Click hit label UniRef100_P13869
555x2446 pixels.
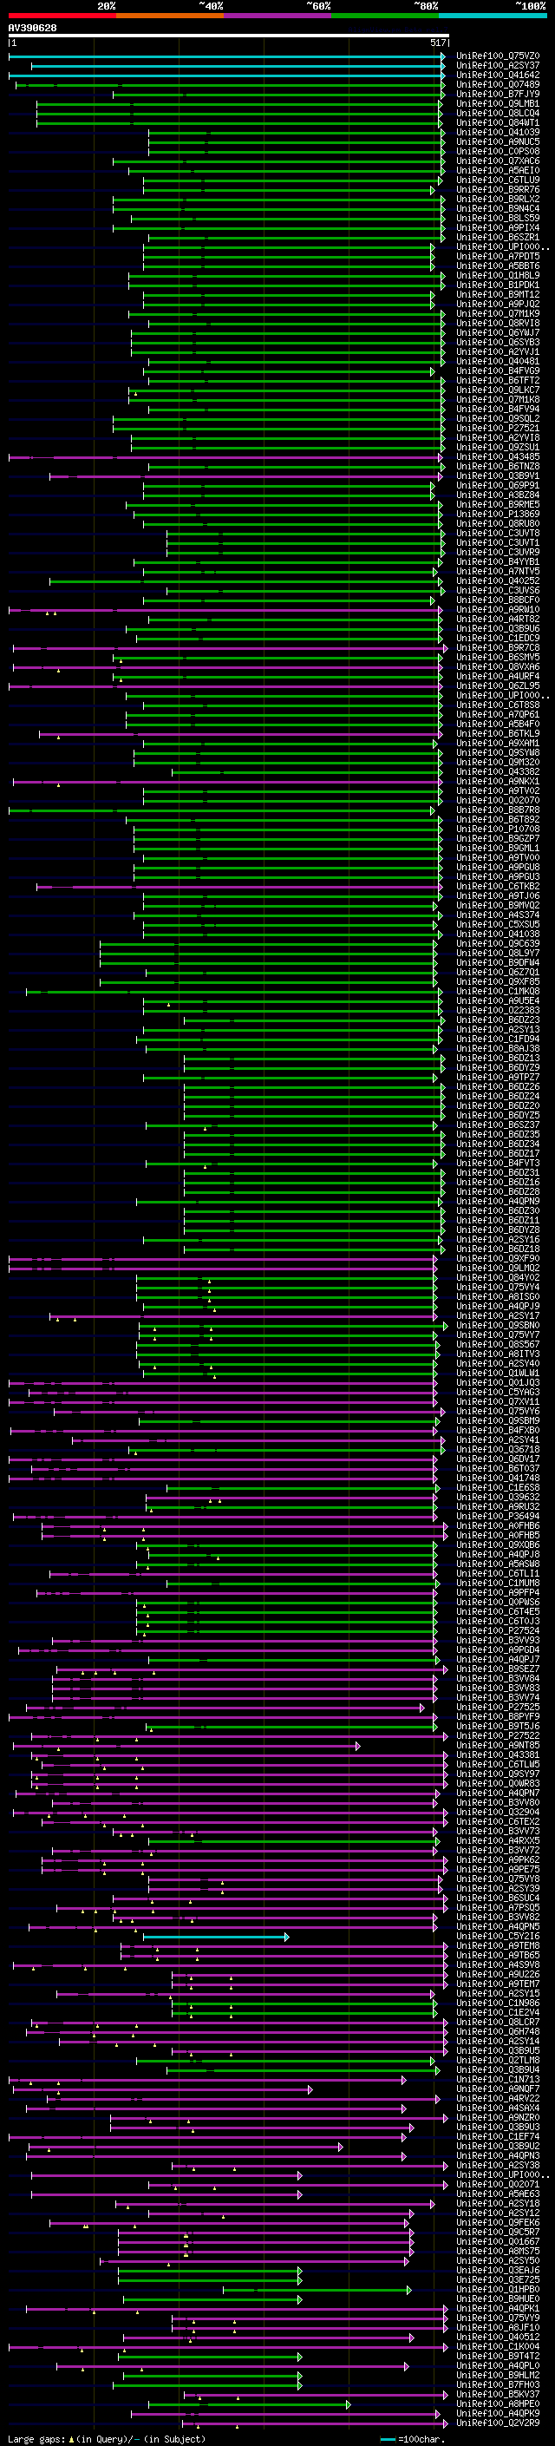pyautogui.click(x=497, y=514)
